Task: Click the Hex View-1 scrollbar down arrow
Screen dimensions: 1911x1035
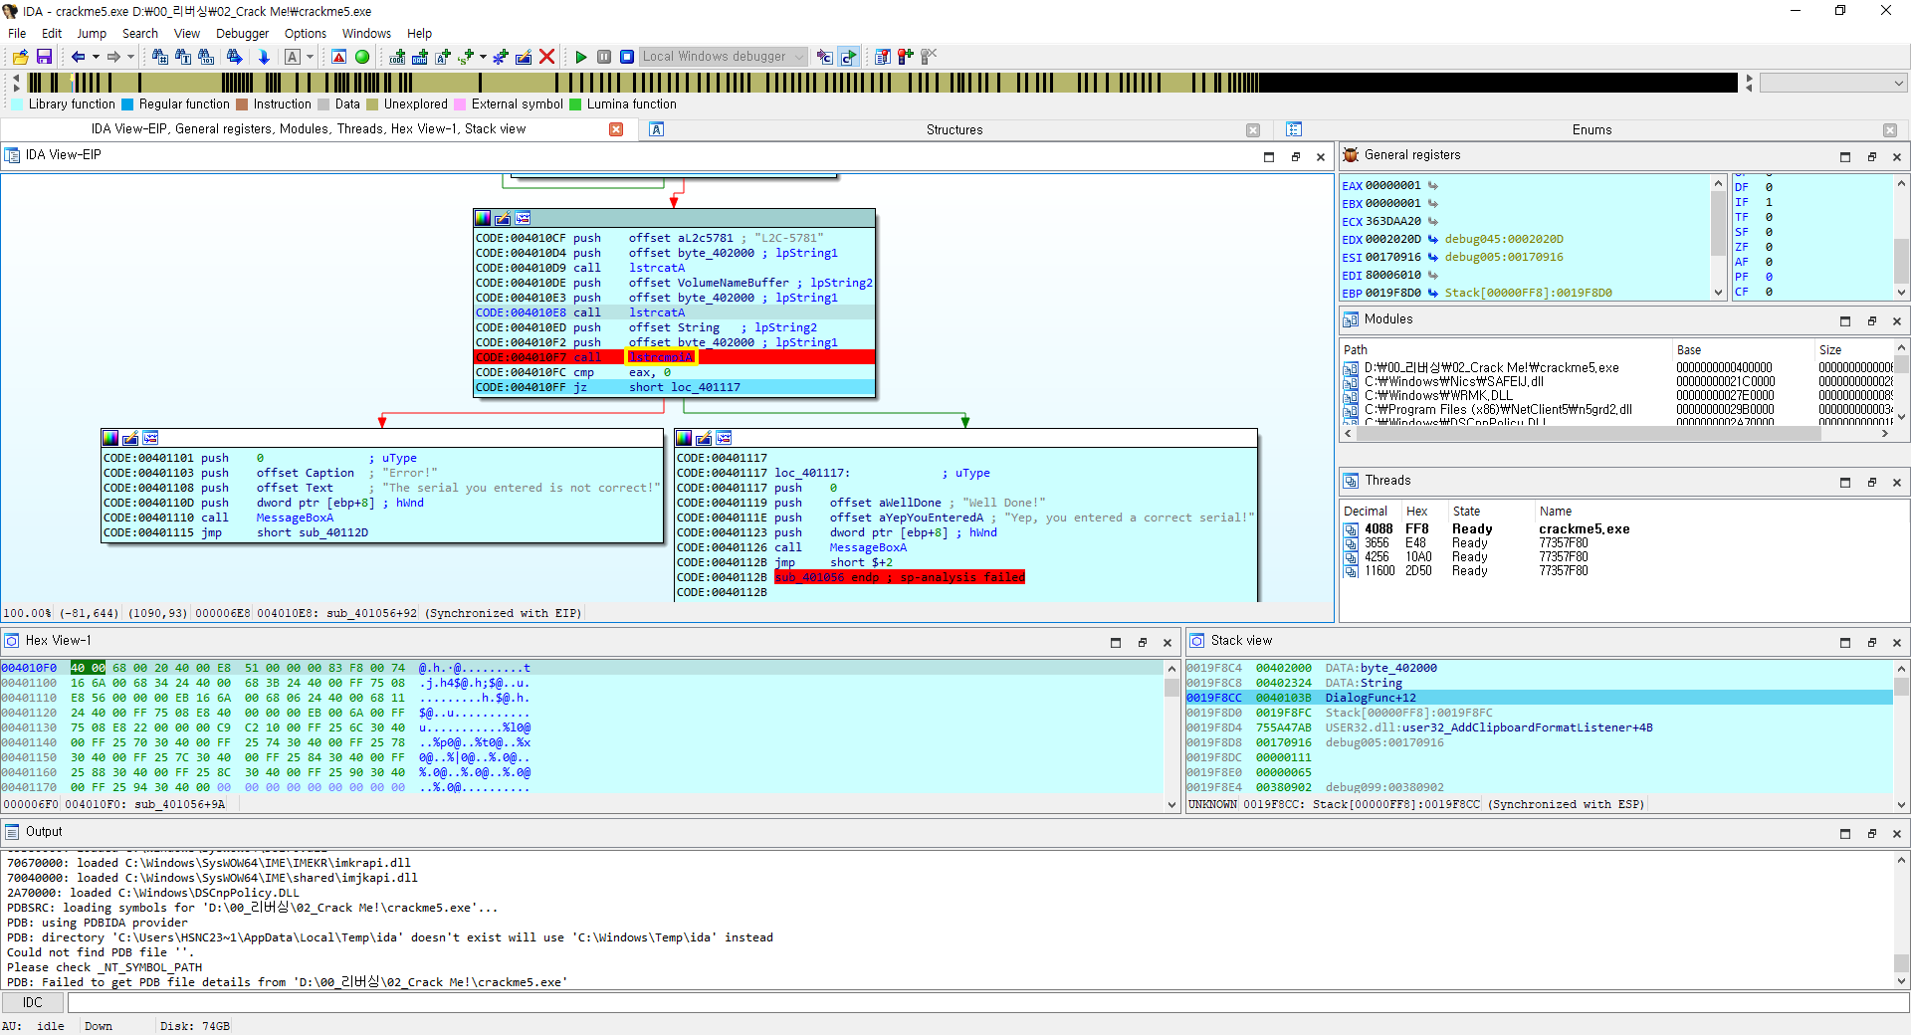Action: point(1171,805)
